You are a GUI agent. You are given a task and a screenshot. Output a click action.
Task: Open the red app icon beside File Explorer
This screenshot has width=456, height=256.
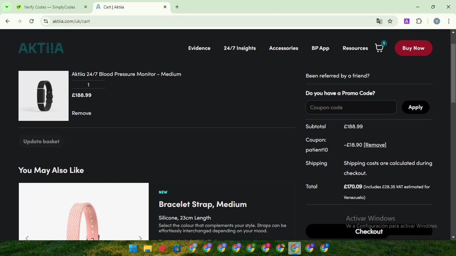point(162,248)
